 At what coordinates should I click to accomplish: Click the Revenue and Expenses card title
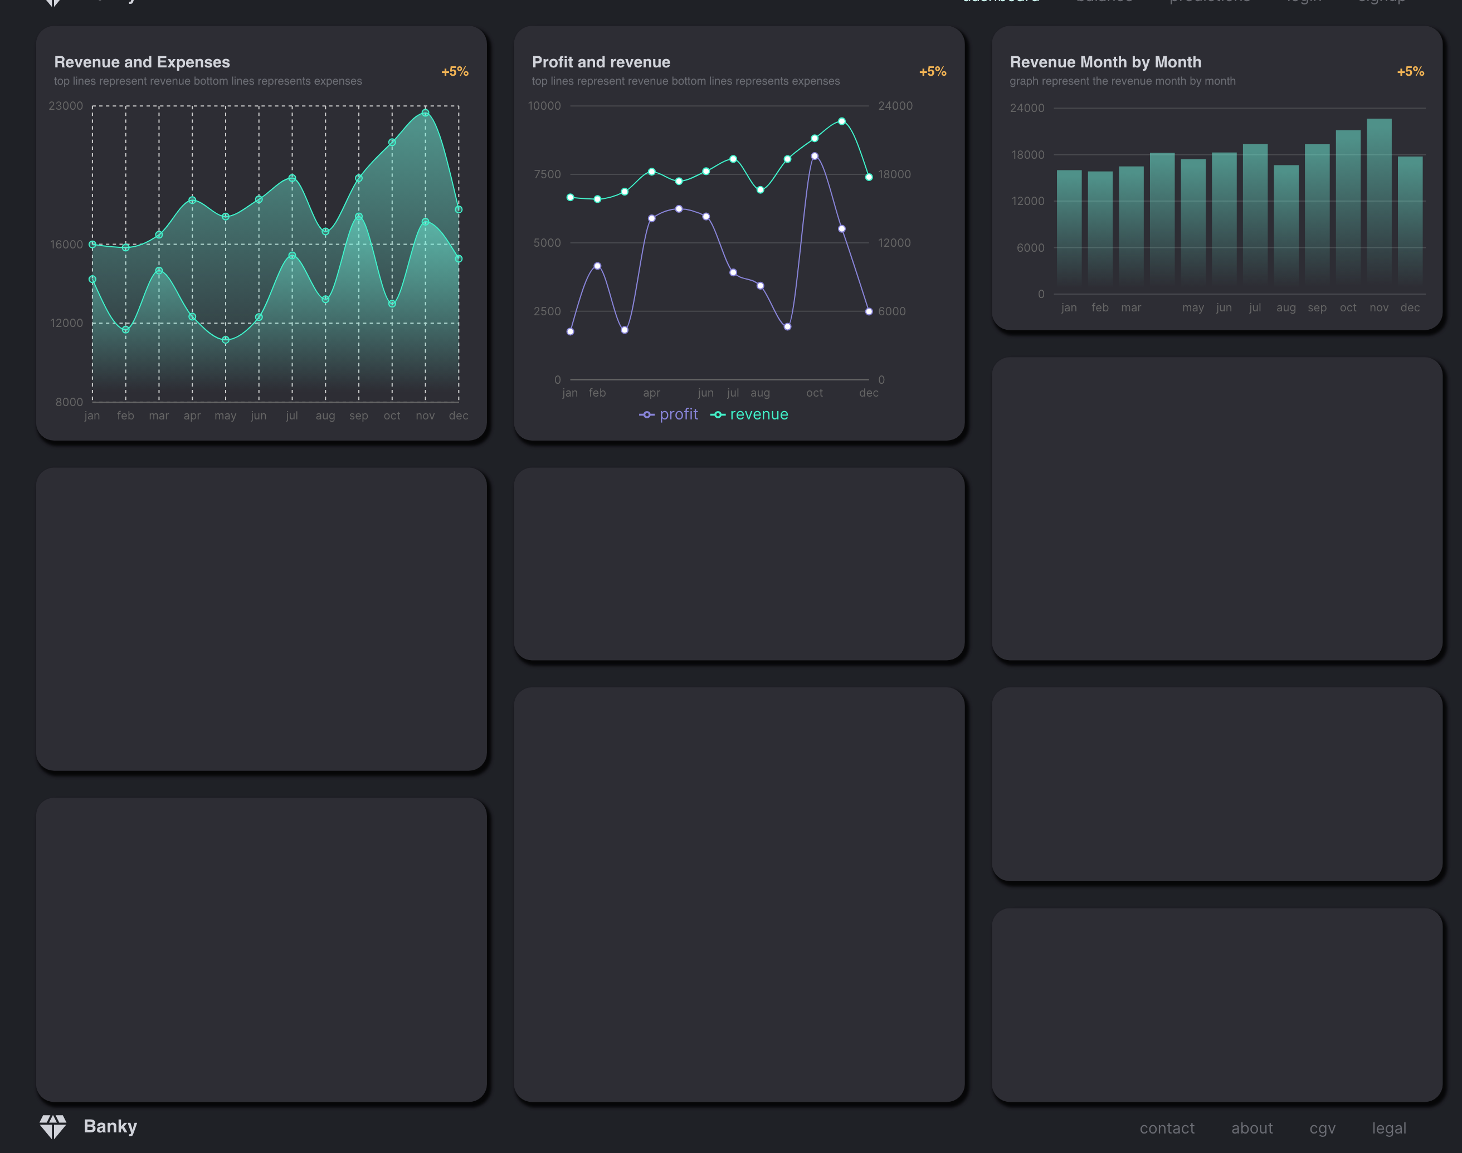coord(142,62)
